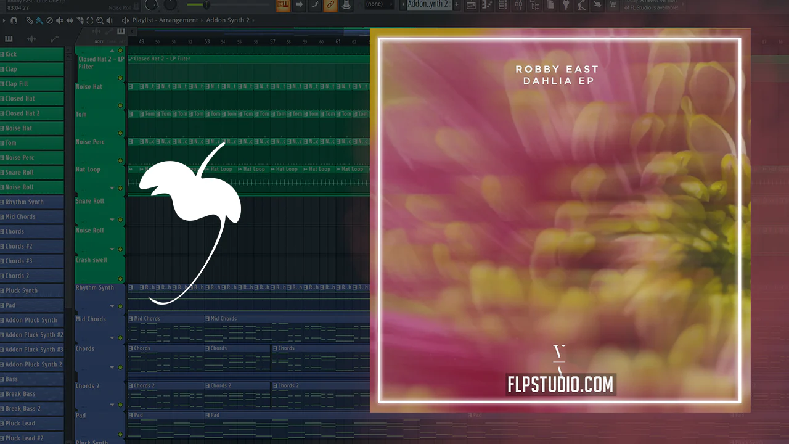Screen dimensions: 789x444
Task: Select the Clap Fill pattern in the picker
Action: click(x=32, y=84)
